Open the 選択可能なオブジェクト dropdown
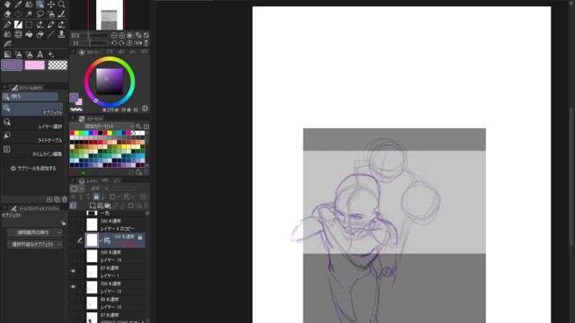Screen dimensions: 575x323 point(35,244)
